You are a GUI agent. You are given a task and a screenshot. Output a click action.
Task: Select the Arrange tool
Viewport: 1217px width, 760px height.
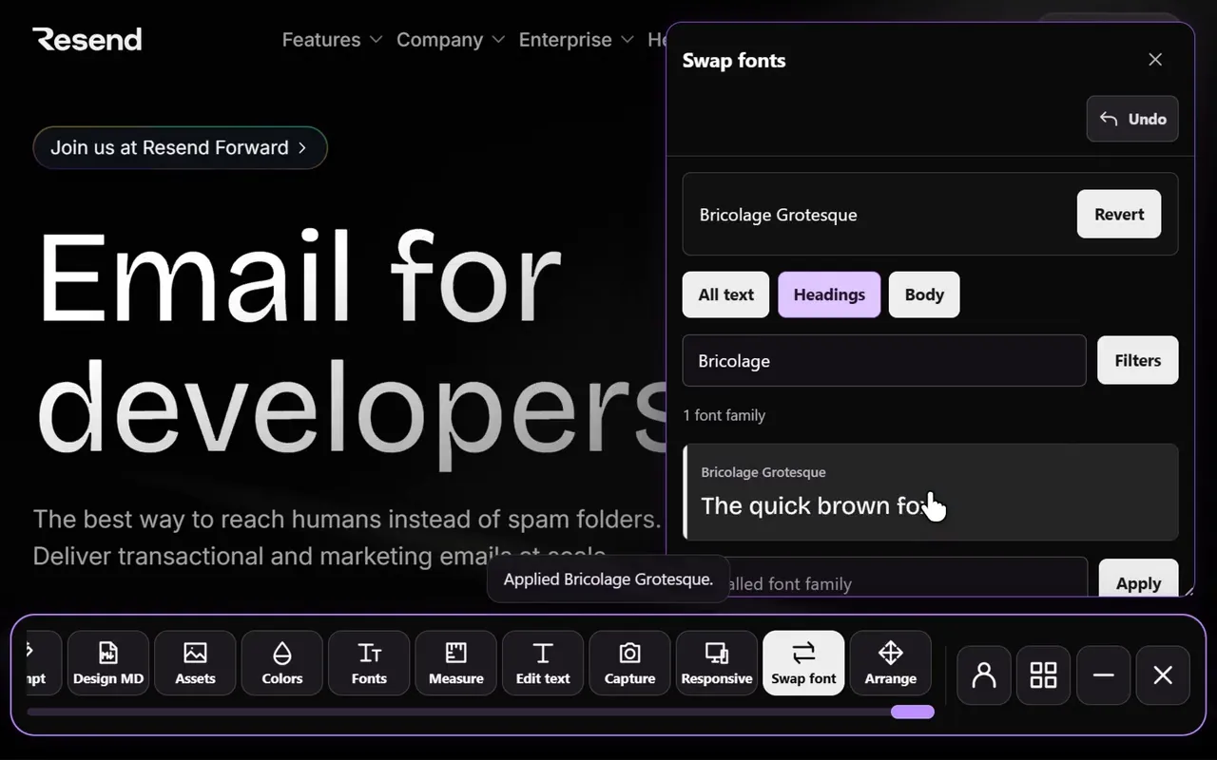tap(891, 663)
